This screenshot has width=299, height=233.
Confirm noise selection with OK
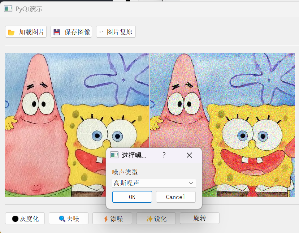coord(132,197)
